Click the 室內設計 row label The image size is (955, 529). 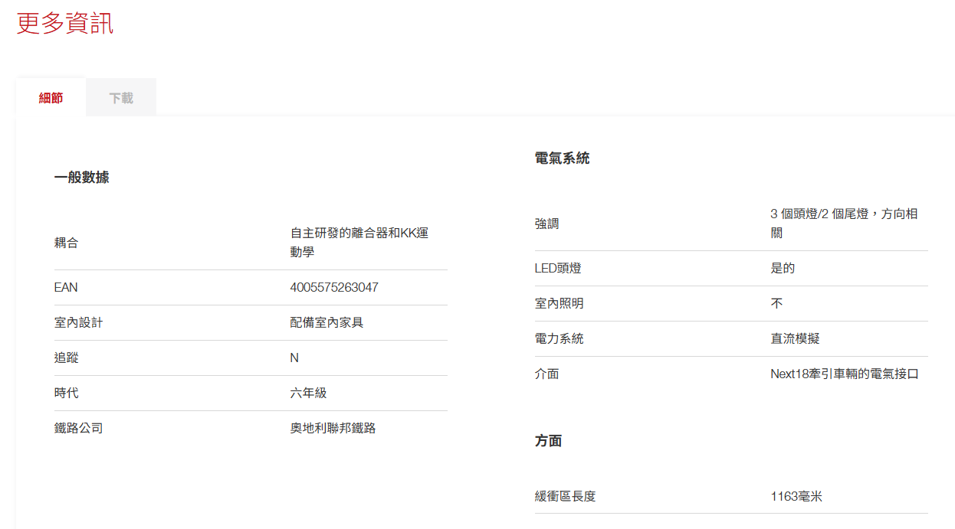[77, 322]
